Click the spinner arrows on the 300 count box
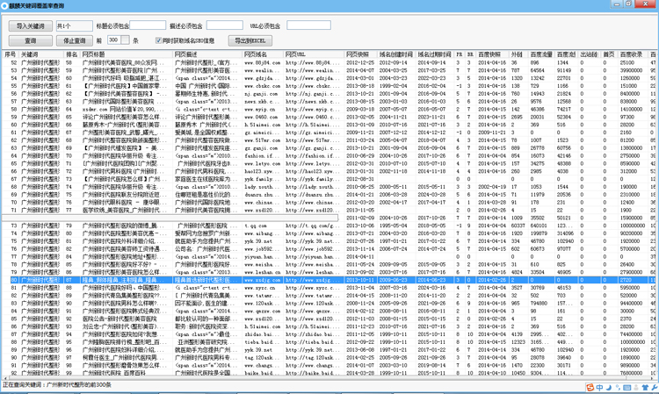The width and height of the screenshot is (659, 394). point(126,39)
